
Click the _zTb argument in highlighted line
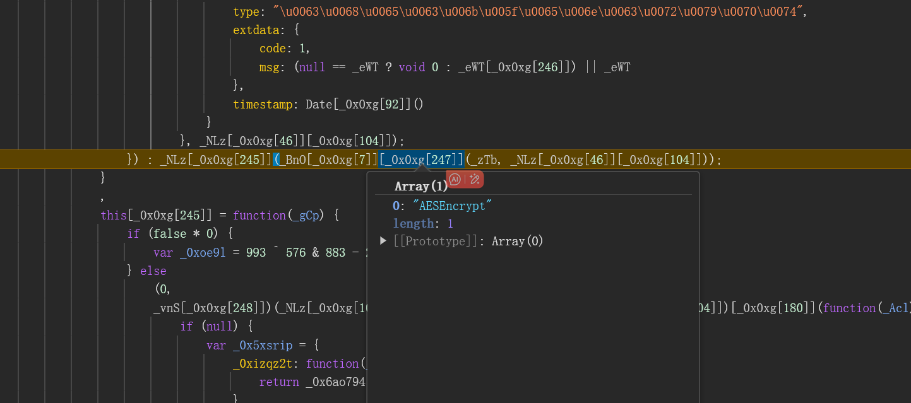484,160
